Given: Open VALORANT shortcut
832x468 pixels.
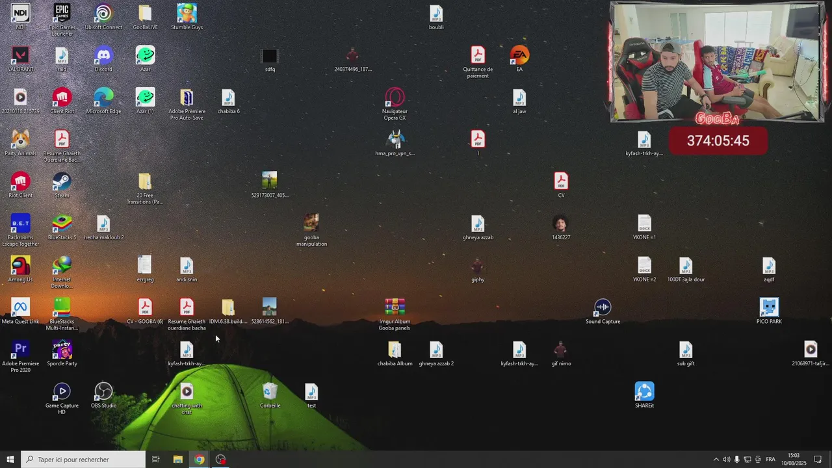Looking at the screenshot, I should coord(20,56).
